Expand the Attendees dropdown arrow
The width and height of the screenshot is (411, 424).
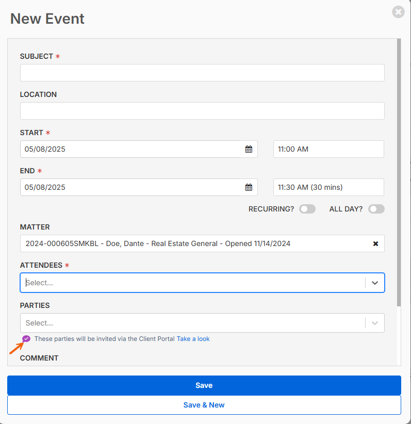pyautogui.click(x=374, y=283)
